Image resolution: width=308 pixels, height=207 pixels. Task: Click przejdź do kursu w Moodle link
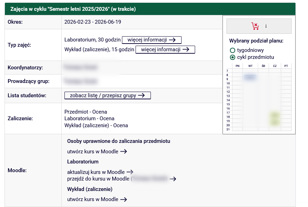pos(122,179)
